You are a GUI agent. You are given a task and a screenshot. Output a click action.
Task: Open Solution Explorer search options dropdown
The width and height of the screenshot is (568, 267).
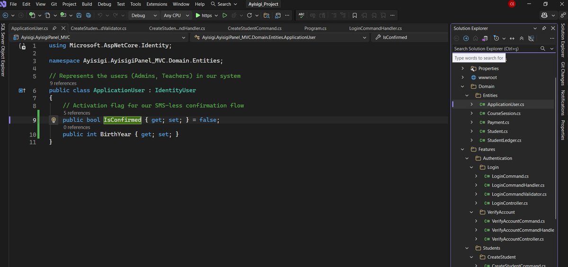tap(552, 49)
